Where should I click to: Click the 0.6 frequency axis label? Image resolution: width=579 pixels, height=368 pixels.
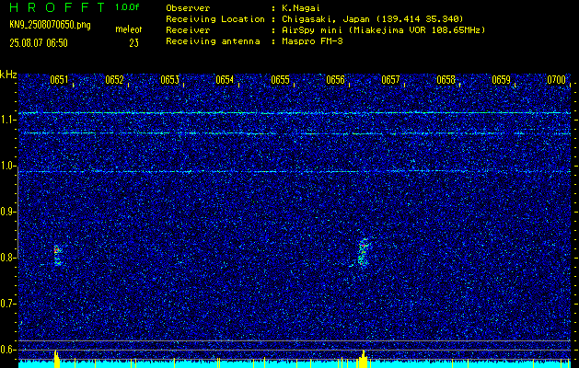(7, 350)
